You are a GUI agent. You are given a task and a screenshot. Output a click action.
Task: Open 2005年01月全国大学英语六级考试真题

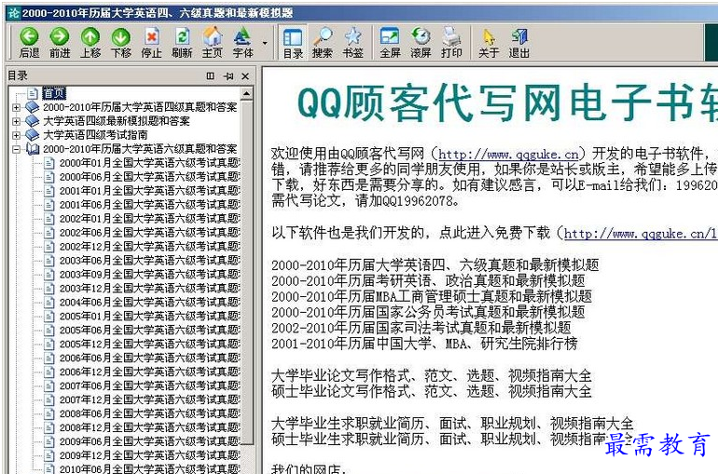(x=150, y=317)
